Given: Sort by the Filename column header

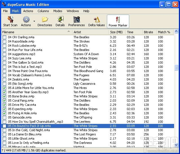Looking at the screenshot, I should click(x=37, y=32).
